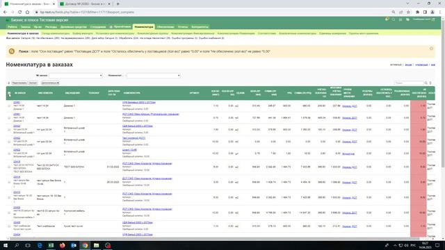This screenshot has height=250, width=445.
Task: Click the browser zoom magnifier icon in address bar
Action: click(394, 12)
